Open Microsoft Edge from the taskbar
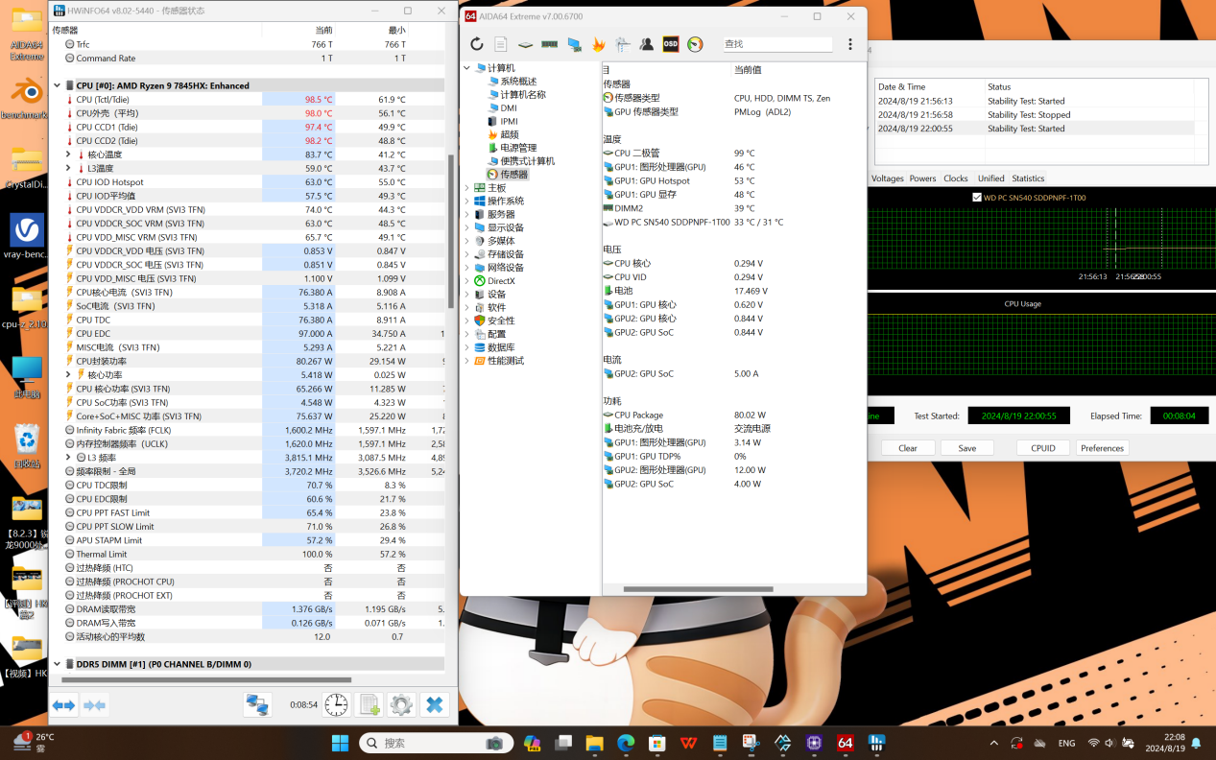Viewport: 1216px width, 760px height. (x=626, y=743)
